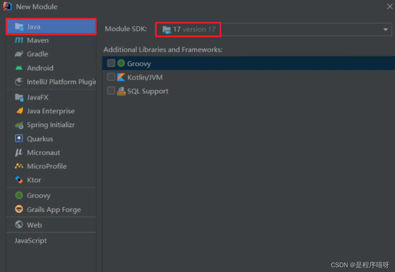
Task: Enable the Groovy framework checkbox
Action: pos(111,63)
